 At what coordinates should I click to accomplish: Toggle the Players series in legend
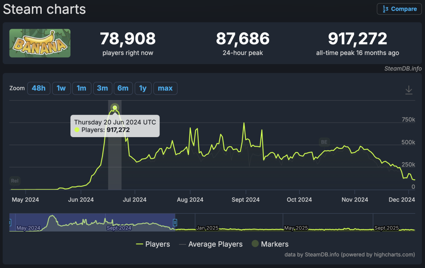tap(153, 244)
